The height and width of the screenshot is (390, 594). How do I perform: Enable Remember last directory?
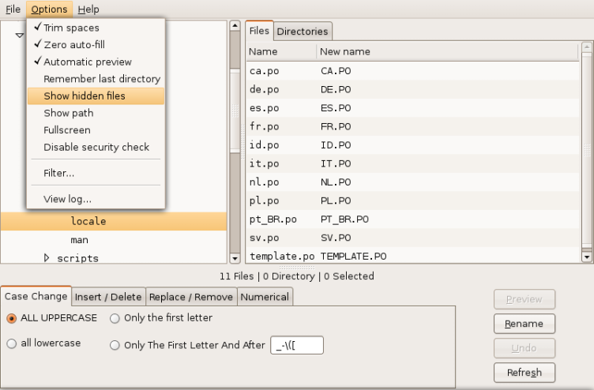click(x=101, y=79)
